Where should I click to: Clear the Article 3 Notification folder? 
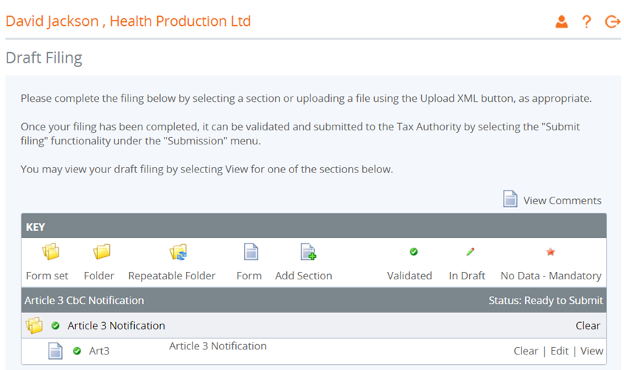point(588,326)
